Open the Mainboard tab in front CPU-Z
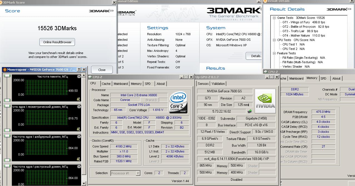Screen dimensions: 355x186 click(x=121, y=84)
